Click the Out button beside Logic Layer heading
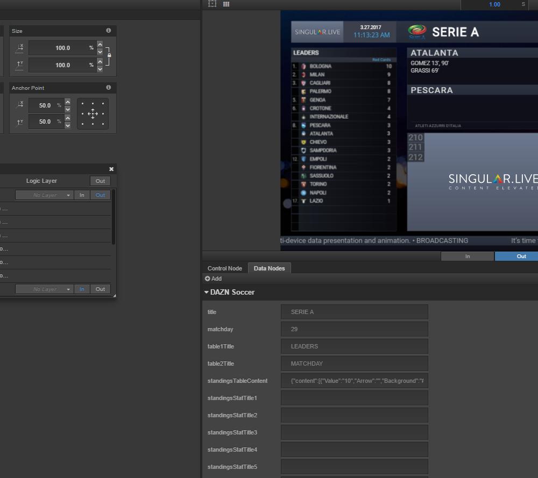The image size is (538, 478). coord(100,181)
